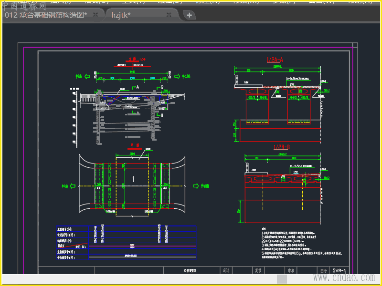Screen dimensions: 382x286
Task: Close the 012 承台基础钢筋构造图 tab
Action: 95,15
